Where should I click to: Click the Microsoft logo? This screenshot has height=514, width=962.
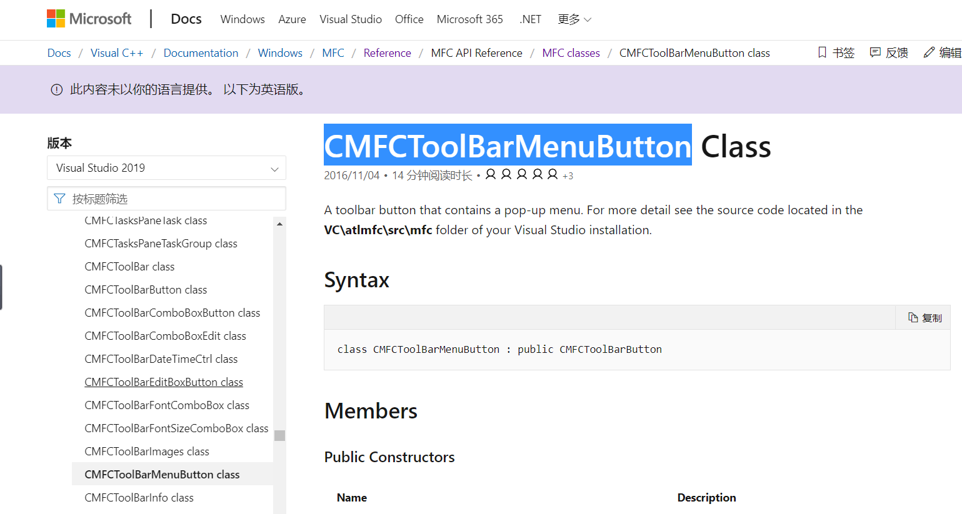tap(89, 19)
